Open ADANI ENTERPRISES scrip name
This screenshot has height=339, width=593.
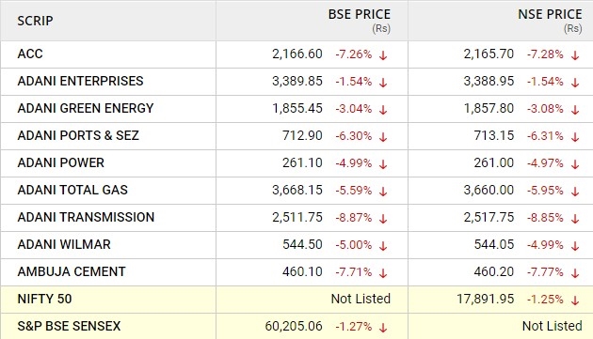coord(80,81)
